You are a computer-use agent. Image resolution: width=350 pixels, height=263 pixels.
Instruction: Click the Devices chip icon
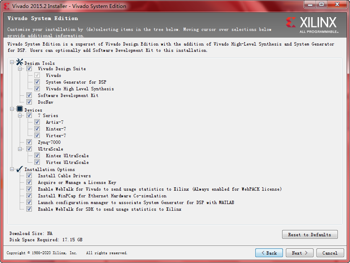click(x=20, y=109)
